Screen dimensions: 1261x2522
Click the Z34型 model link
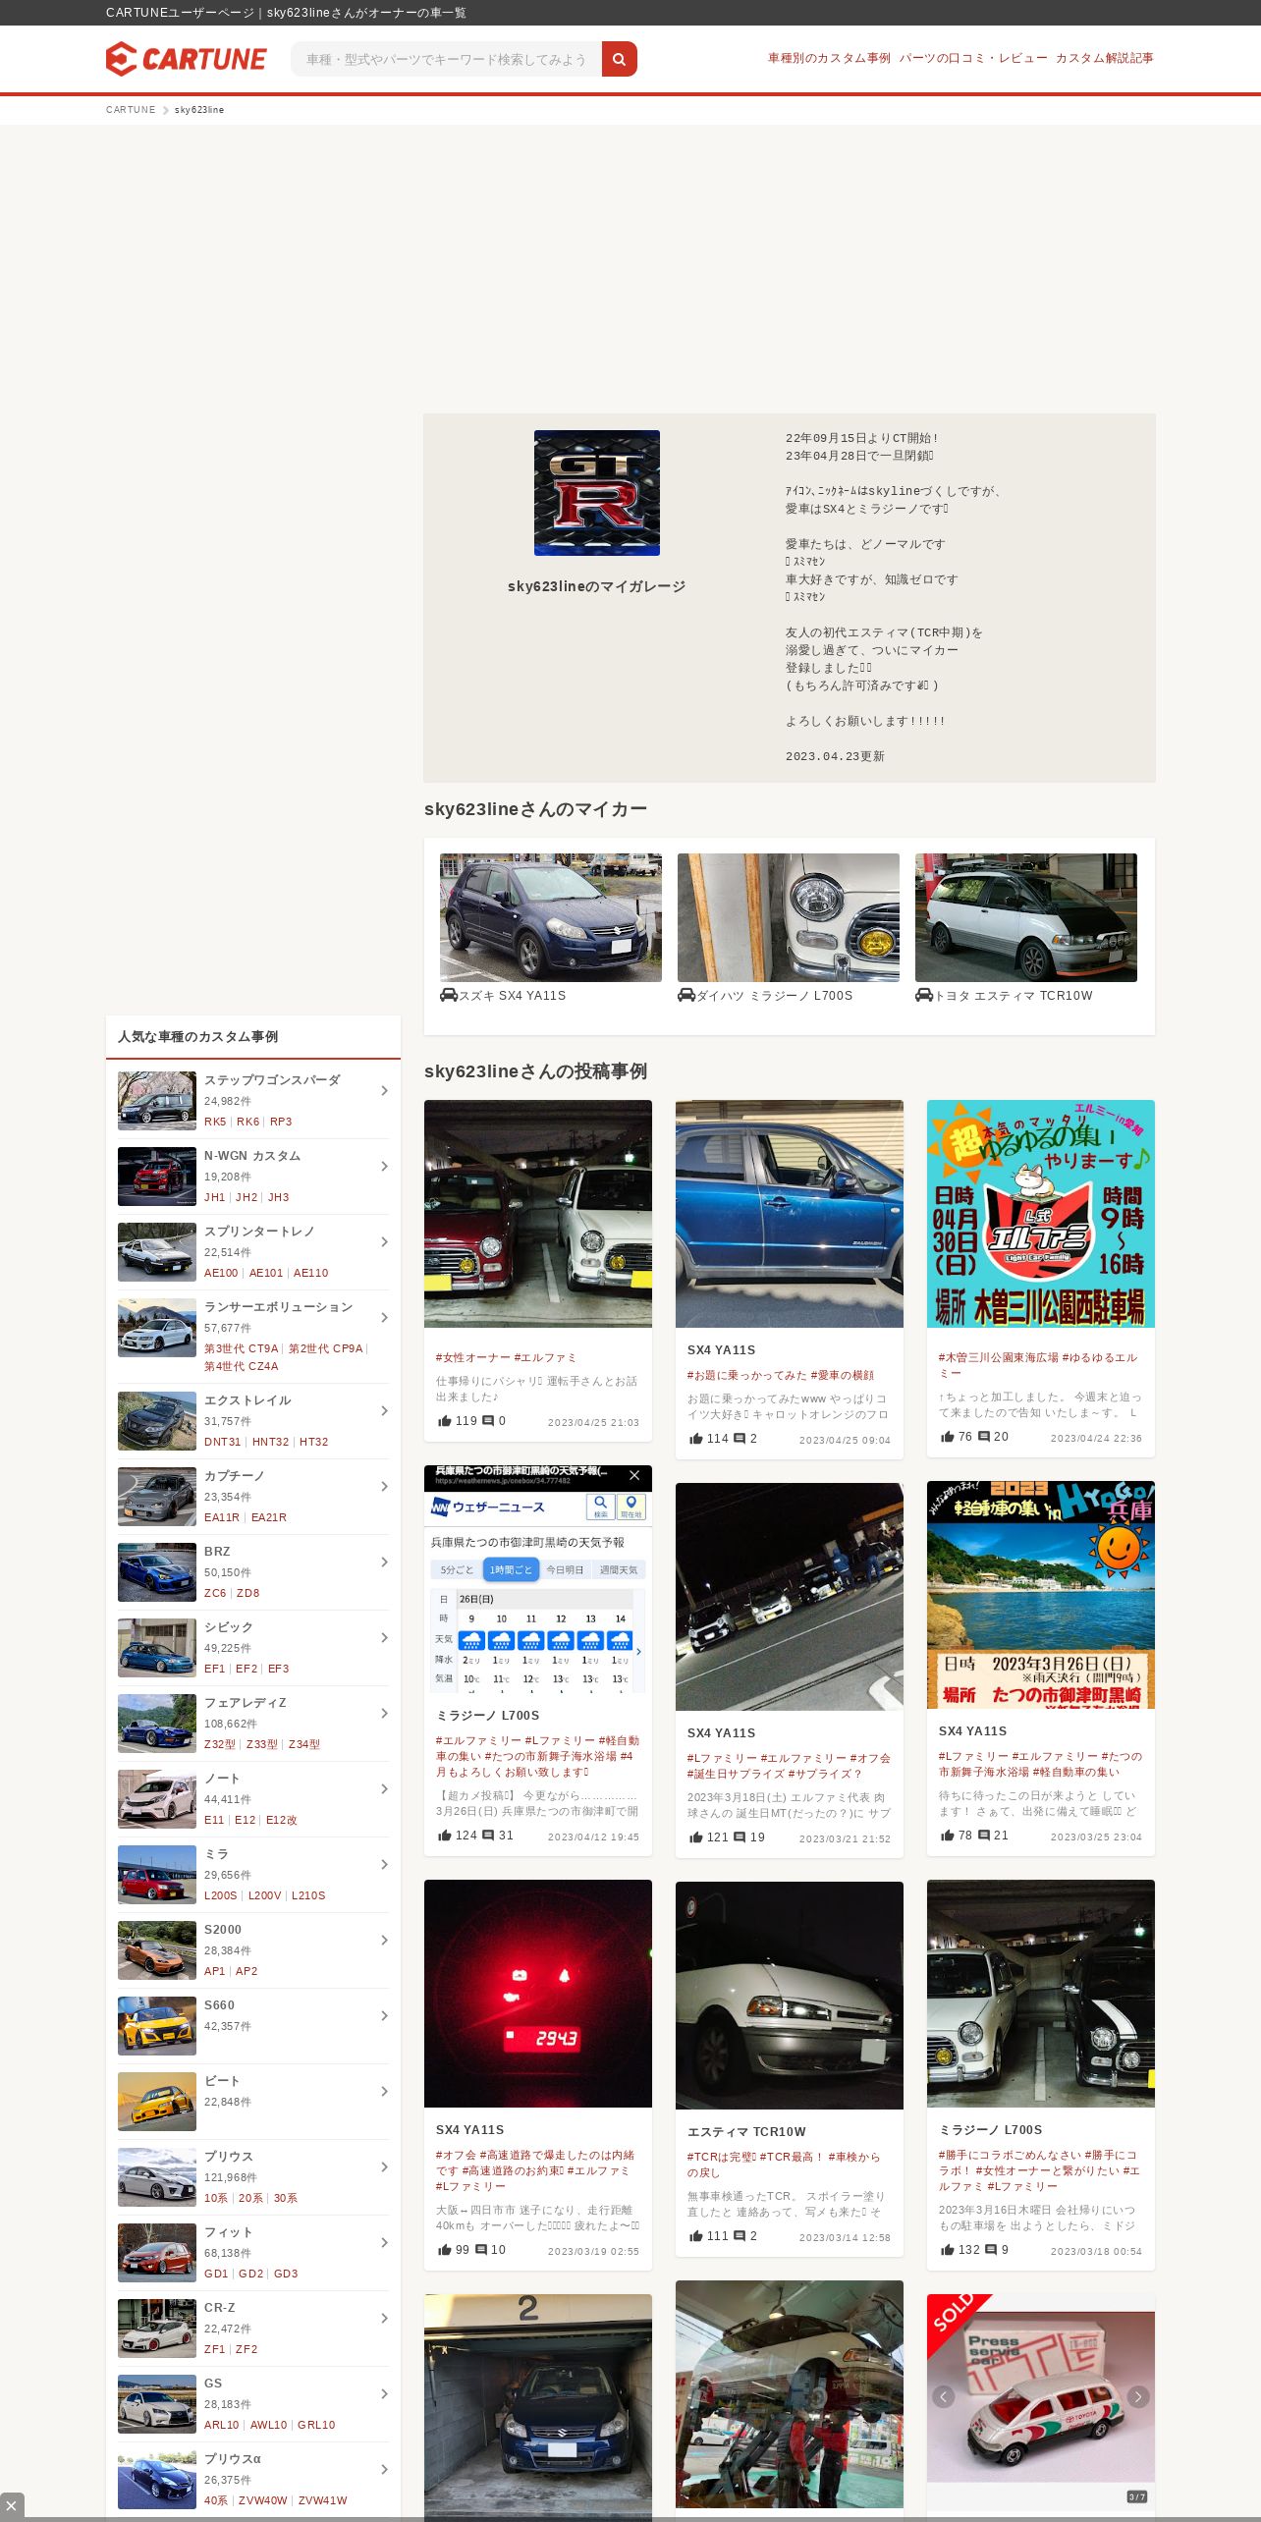click(x=304, y=1744)
